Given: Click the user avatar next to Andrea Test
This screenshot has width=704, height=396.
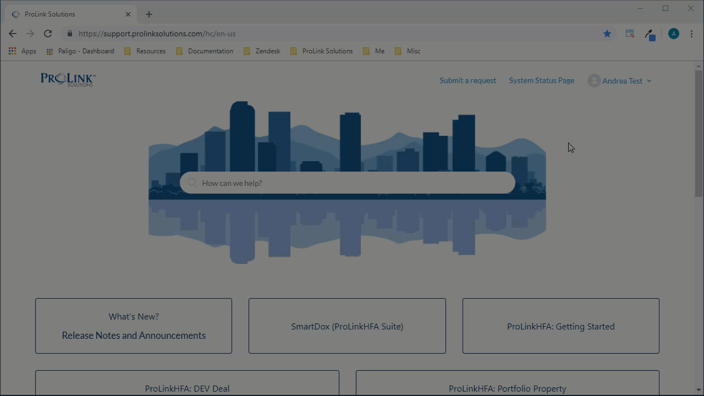Looking at the screenshot, I should 593,80.
